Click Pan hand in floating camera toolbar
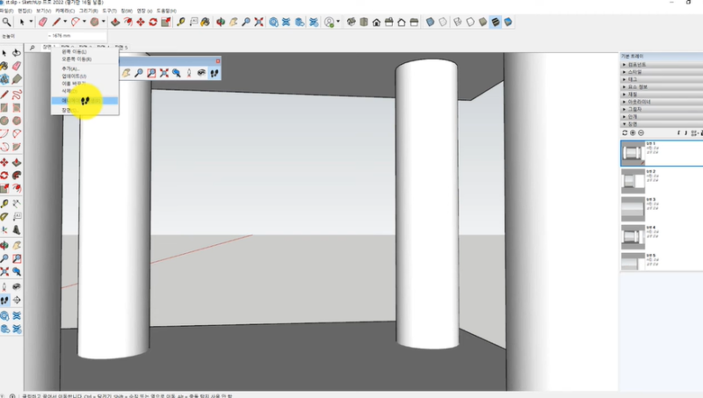The image size is (703, 398). point(127,73)
